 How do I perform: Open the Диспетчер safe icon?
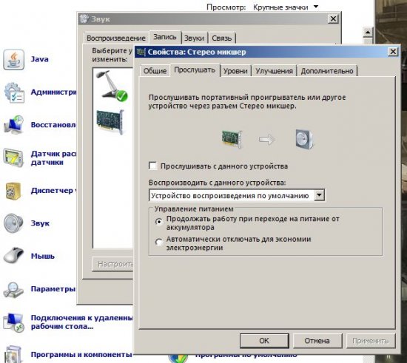13,191
